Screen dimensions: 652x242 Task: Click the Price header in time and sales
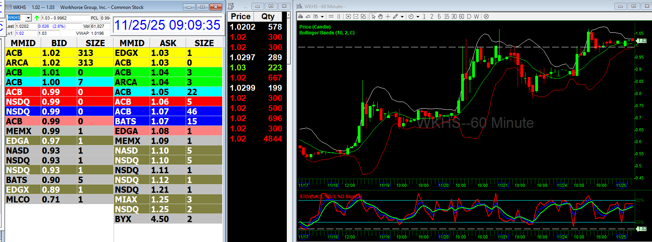241,16
